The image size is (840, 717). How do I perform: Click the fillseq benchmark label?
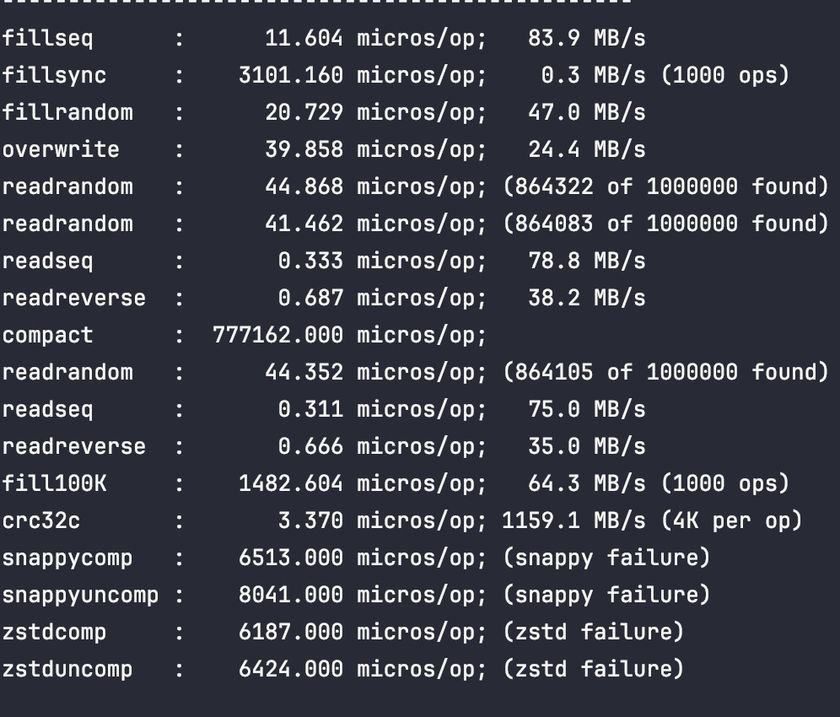tap(47, 39)
